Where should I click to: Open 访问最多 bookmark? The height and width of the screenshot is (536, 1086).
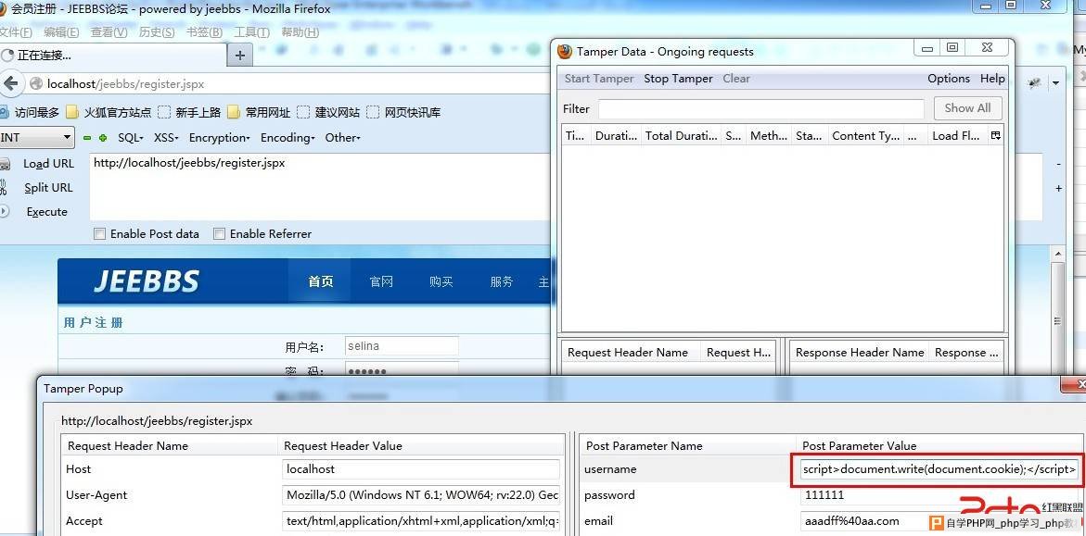(30, 112)
